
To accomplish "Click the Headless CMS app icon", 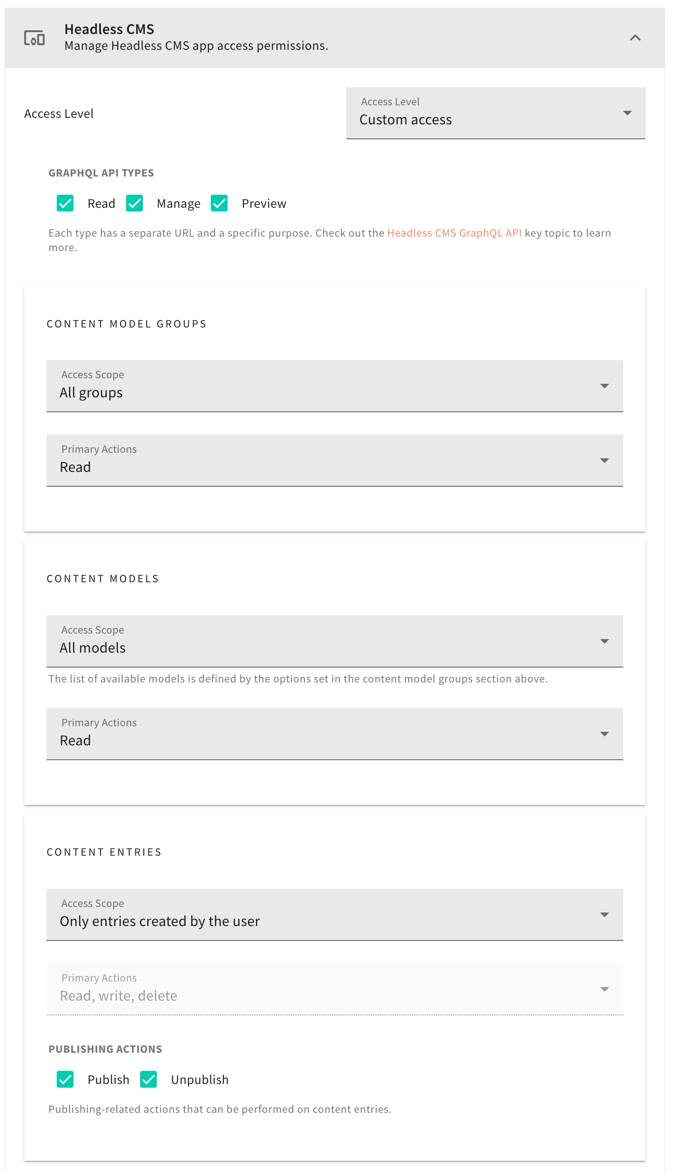I will click(35, 37).
